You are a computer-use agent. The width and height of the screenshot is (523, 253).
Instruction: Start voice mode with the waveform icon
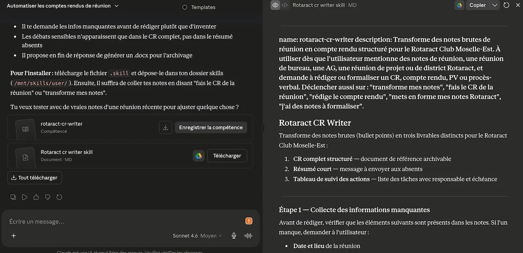248,236
